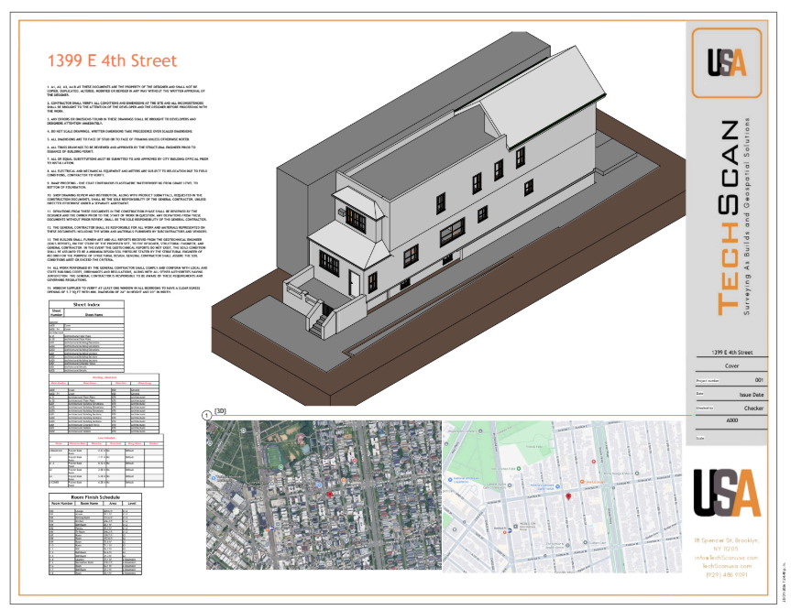Click the USA logo at top right
The width and height of the screenshot is (791, 610).
point(726,62)
